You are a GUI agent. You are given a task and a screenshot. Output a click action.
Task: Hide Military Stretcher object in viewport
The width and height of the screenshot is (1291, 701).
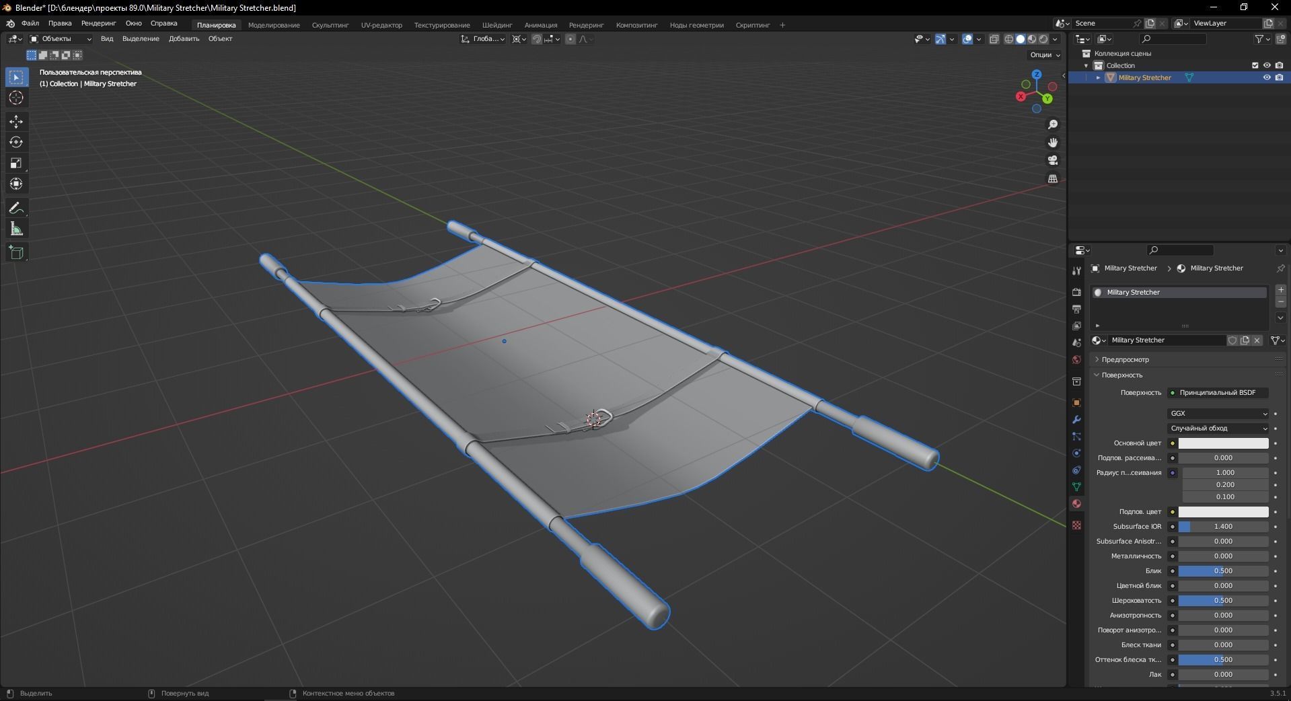point(1267,77)
